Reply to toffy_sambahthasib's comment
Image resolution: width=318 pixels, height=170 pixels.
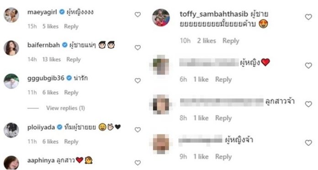[231, 41]
